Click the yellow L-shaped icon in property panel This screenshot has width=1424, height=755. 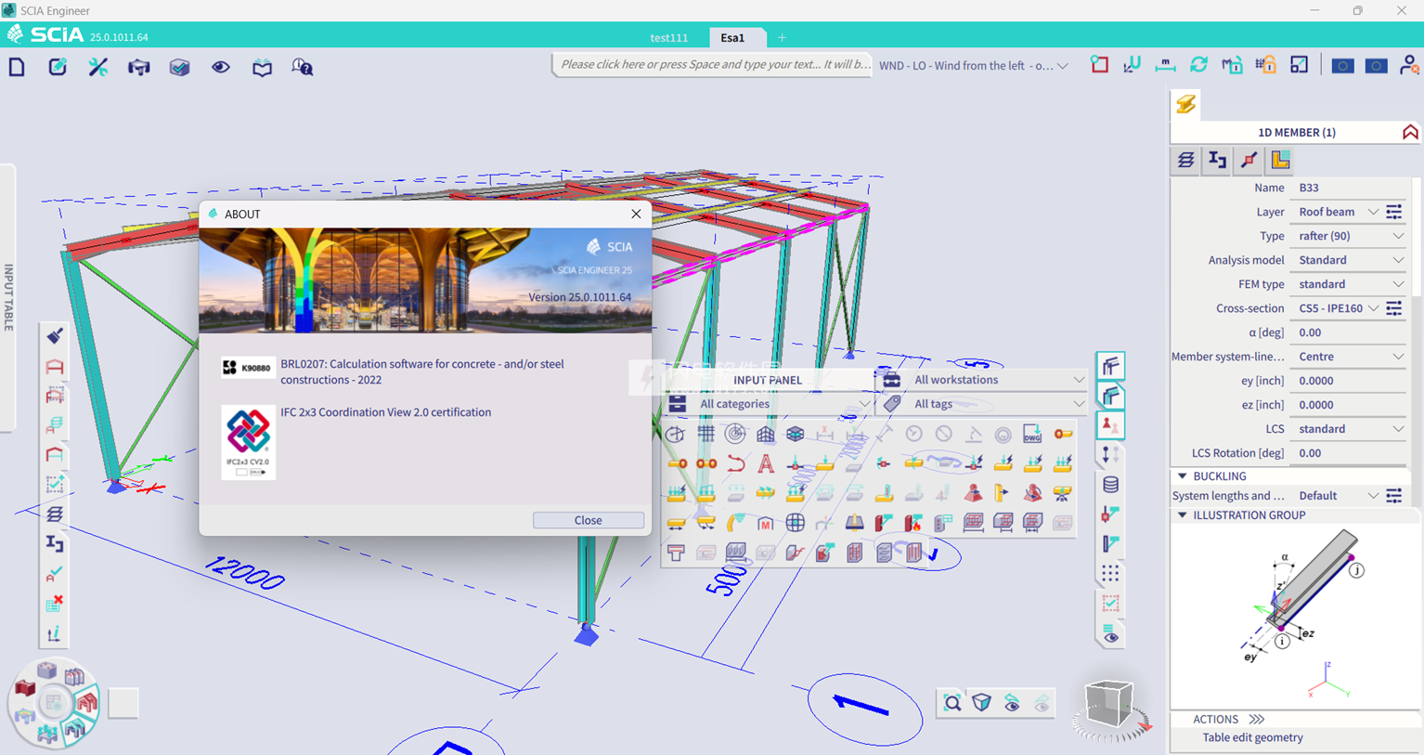[x=1281, y=160]
